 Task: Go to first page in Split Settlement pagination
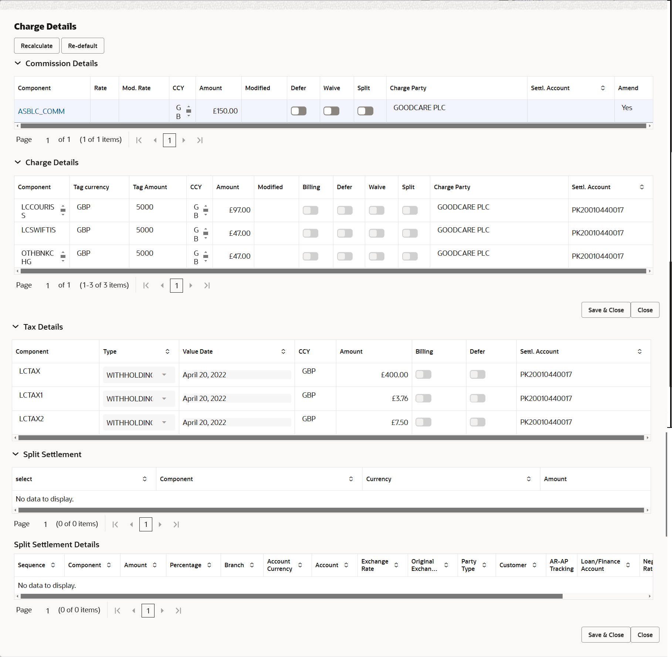pyautogui.click(x=115, y=524)
